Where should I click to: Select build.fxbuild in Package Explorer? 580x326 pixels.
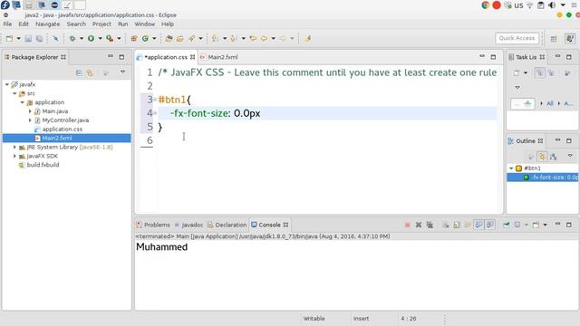[x=43, y=165]
